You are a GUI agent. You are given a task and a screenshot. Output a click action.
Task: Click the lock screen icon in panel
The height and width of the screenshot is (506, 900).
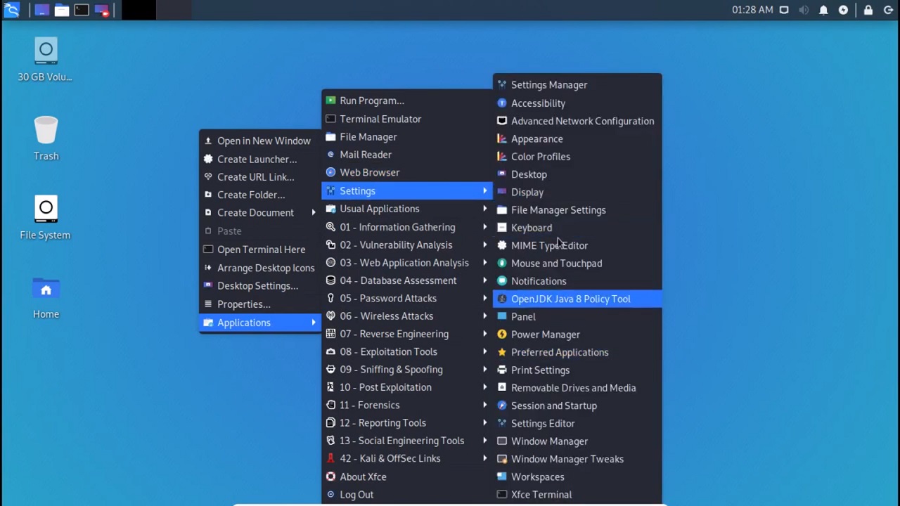click(x=868, y=10)
